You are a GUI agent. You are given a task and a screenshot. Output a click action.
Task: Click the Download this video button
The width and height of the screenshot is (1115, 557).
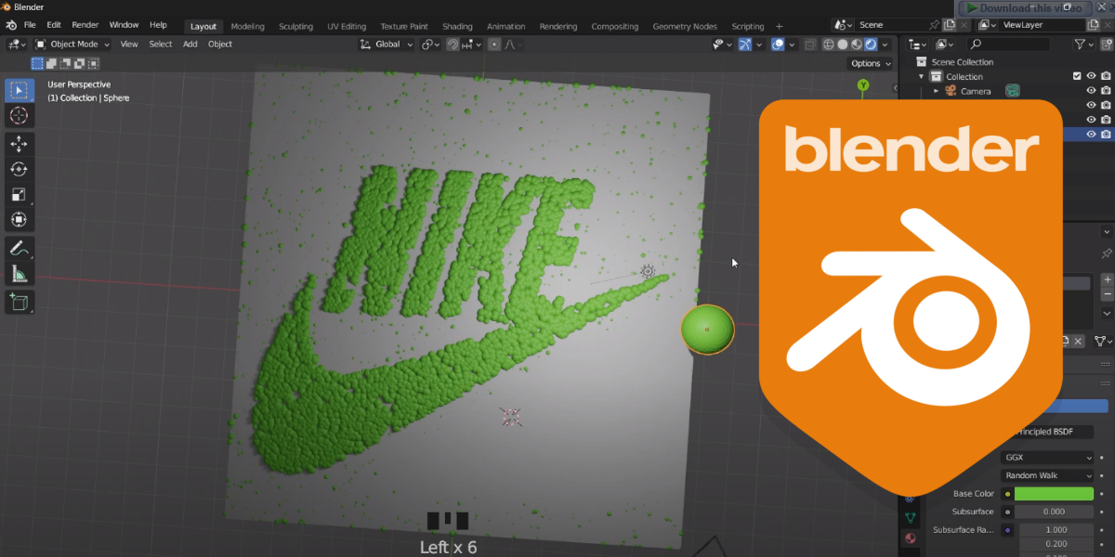point(1024,8)
